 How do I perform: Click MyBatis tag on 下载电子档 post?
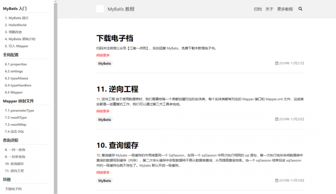pos(104,63)
